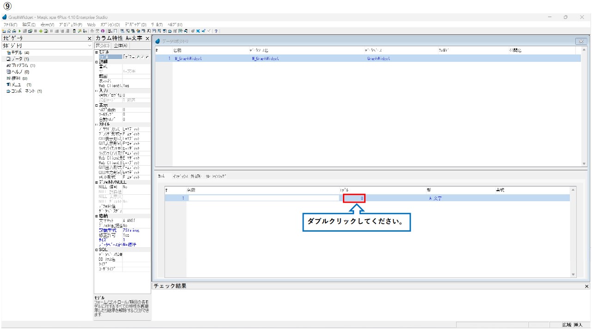The image size is (592, 330).
Task: Switch to the 全体(A) properties tab
Action: pyautogui.click(x=121, y=46)
